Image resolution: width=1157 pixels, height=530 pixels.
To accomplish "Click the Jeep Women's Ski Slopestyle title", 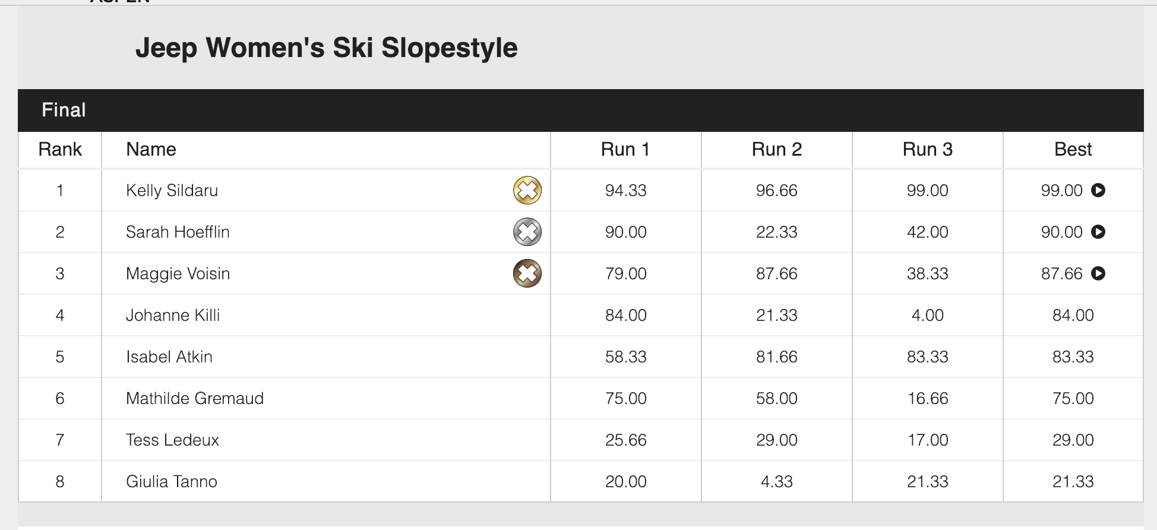I will tap(327, 48).
